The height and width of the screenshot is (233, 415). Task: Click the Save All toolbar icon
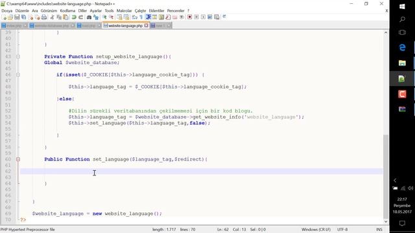[23, 17]
